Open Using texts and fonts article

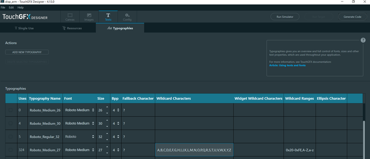click(287, 65)
